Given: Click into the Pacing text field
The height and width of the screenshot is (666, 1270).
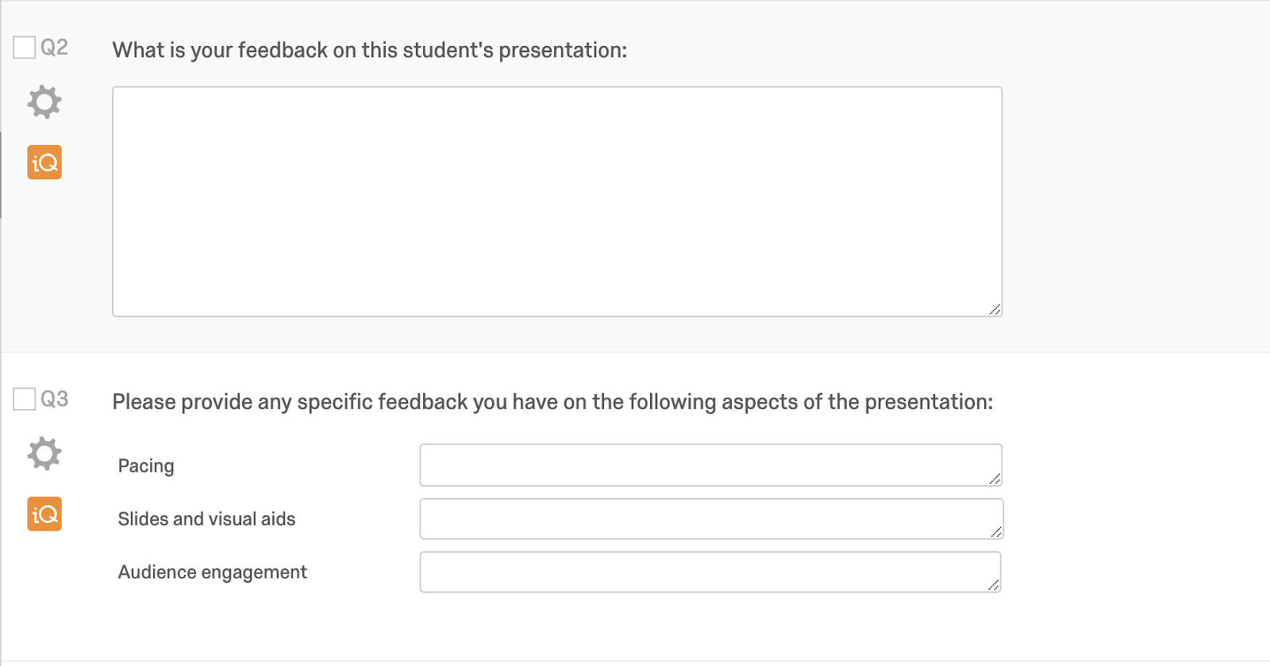Looking at the screenshot, I should [x=706, y=465].
